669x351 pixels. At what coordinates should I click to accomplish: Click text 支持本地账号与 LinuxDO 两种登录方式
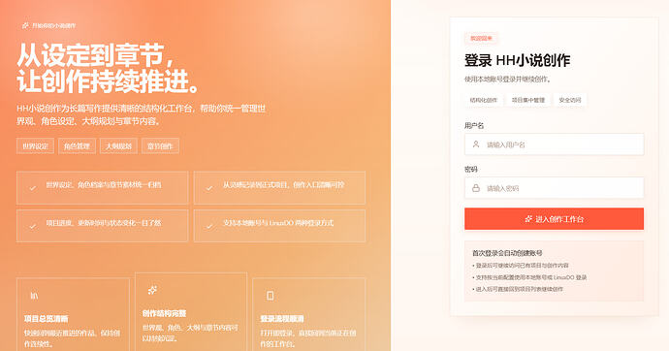[x=278, y=223]
